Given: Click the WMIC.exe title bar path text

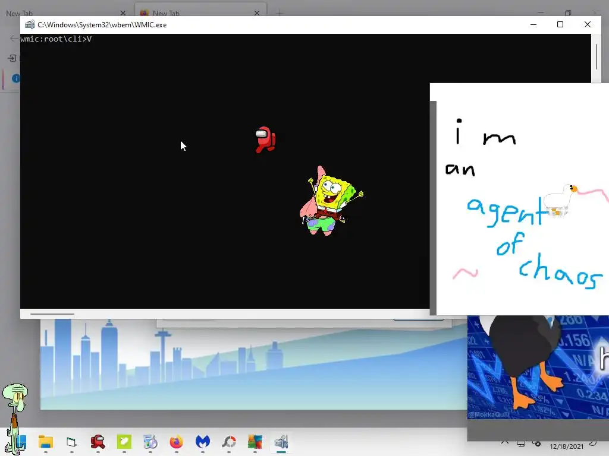Looking at the screenshot, I should point(102,25).
